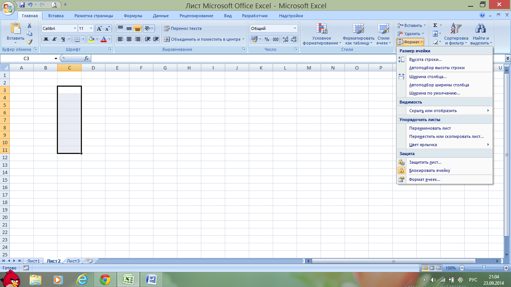The width and height of the screenshot is (511, 287).
Task: Expand the Name Box dropdown arrow
Action: pos(56,59)
